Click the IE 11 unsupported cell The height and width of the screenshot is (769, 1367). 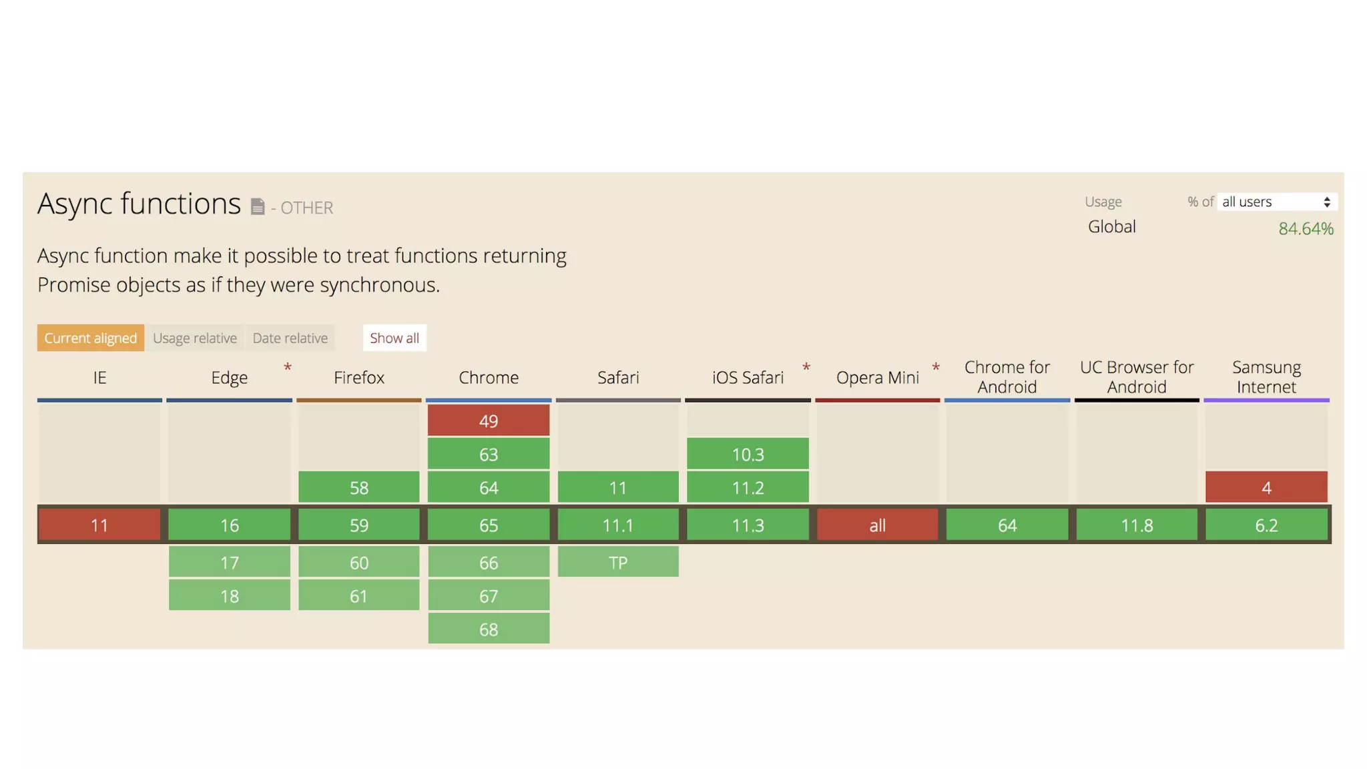[99, 525]
